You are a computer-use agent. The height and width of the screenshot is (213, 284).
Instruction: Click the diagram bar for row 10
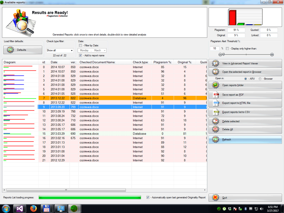tap(19, 111)
